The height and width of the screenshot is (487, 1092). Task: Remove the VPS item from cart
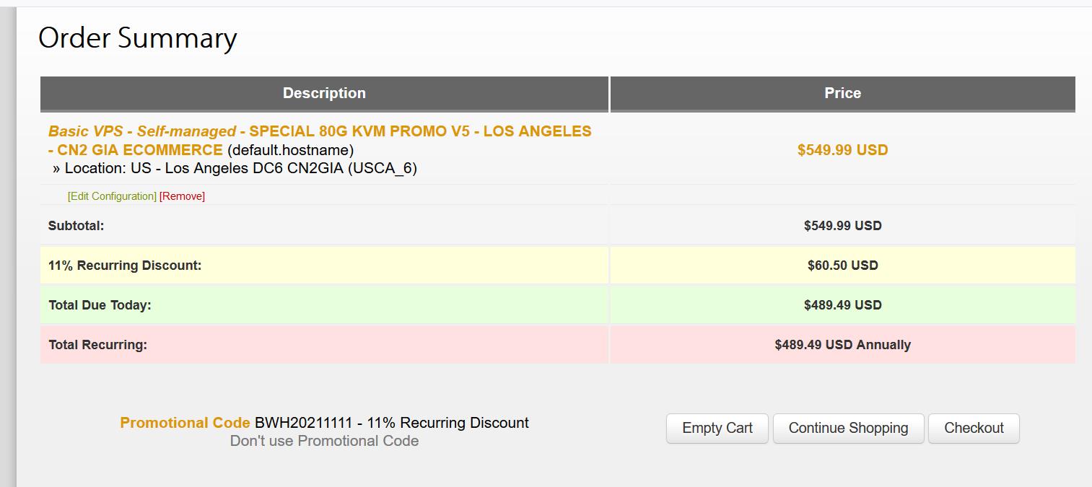(x=182, y=196)
